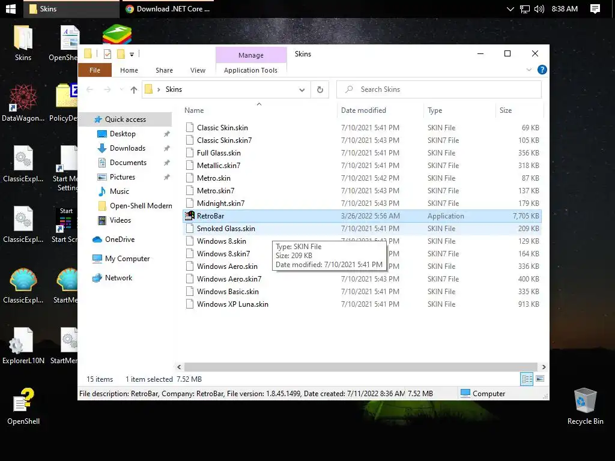Viewport: 615px width, 461px height.
Task: Open the View ribbon tab
Action: click(x=198, y=70)
